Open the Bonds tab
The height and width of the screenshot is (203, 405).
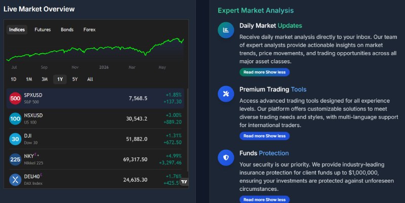coord(67,30)
